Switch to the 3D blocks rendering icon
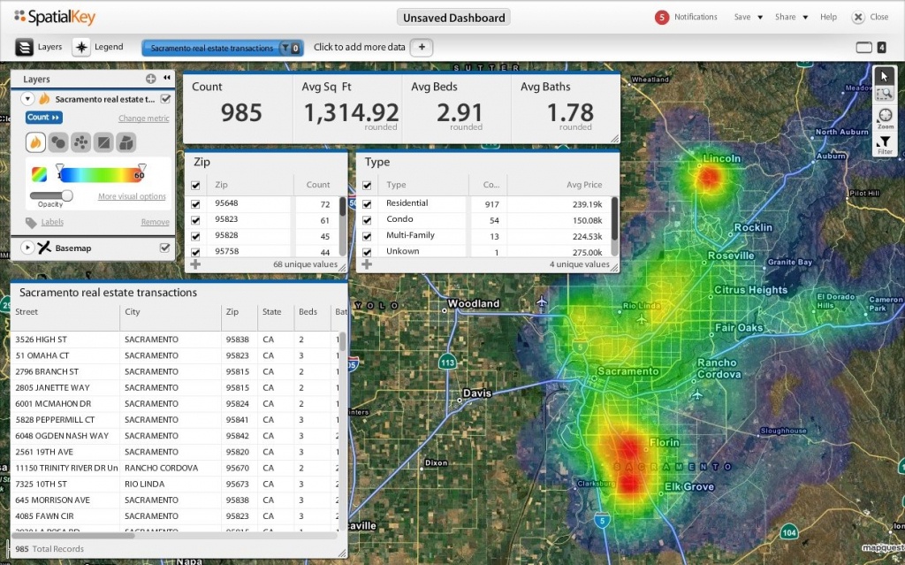Screen dimensions: 905x565 (x=126, y=141)
